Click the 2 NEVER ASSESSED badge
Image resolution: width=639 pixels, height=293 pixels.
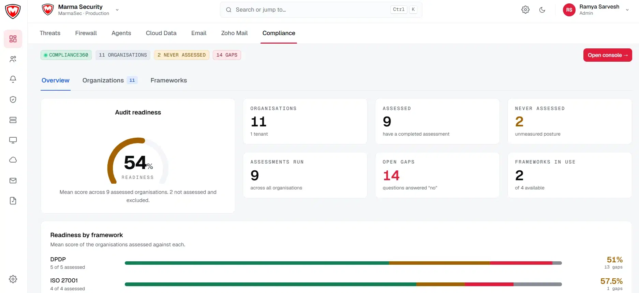(x=181, y=55)
